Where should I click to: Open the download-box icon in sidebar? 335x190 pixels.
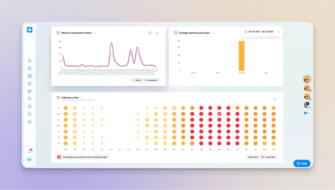30,83
